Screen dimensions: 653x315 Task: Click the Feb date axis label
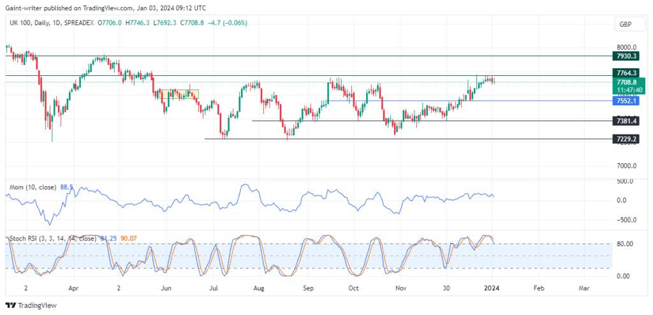coord(539,288)
